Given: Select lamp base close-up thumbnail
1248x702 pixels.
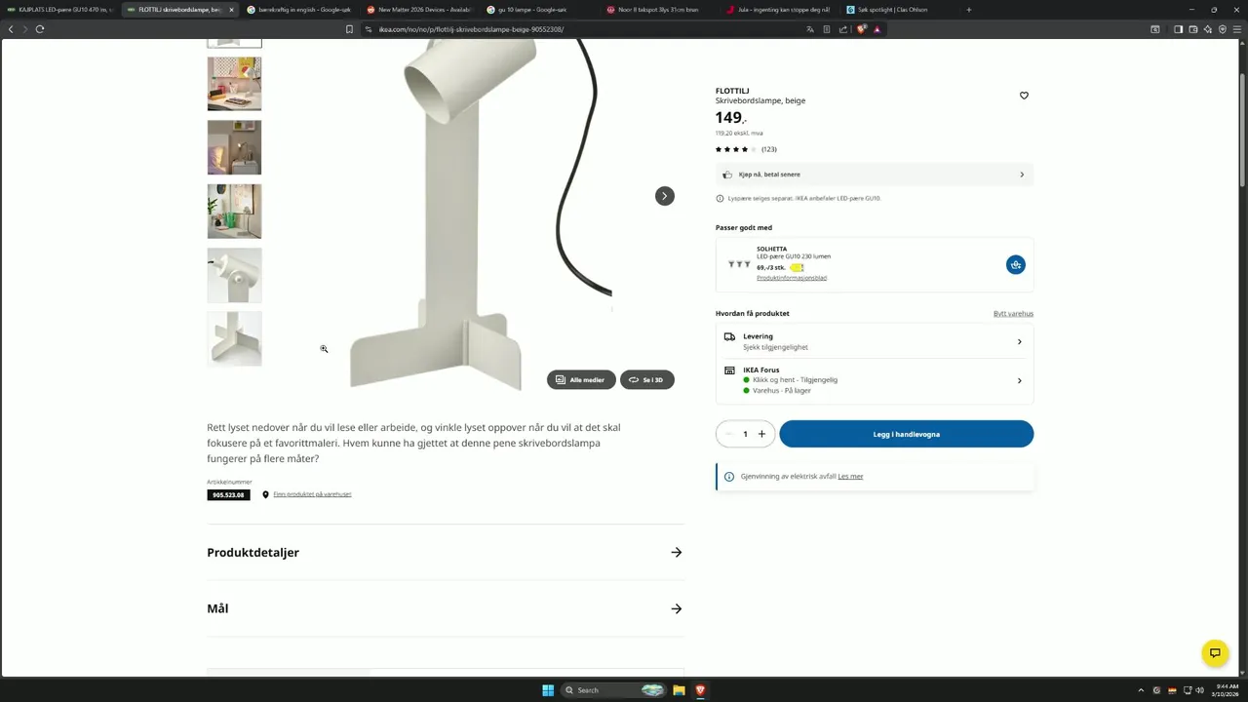Looking at the screenshot, I should coord(234,338).
